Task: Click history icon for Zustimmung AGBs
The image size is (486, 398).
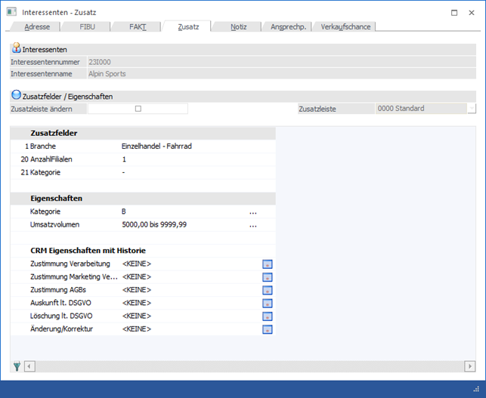Action: (267, 290)
